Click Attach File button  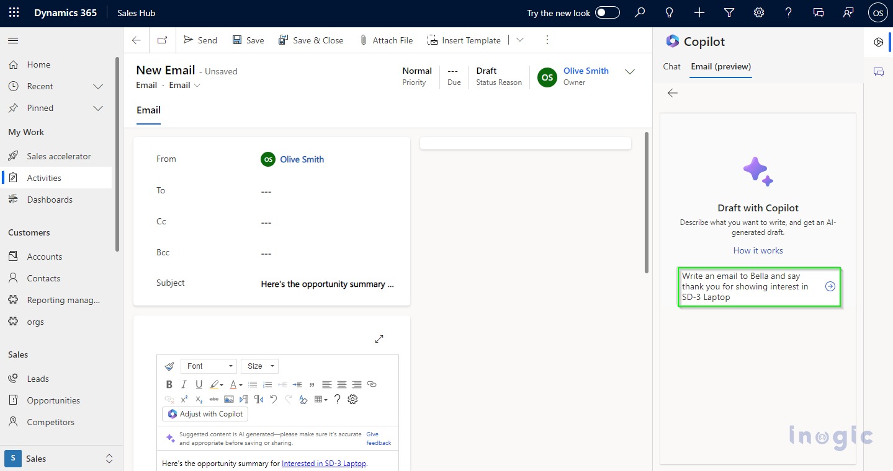tap(386, 40)
